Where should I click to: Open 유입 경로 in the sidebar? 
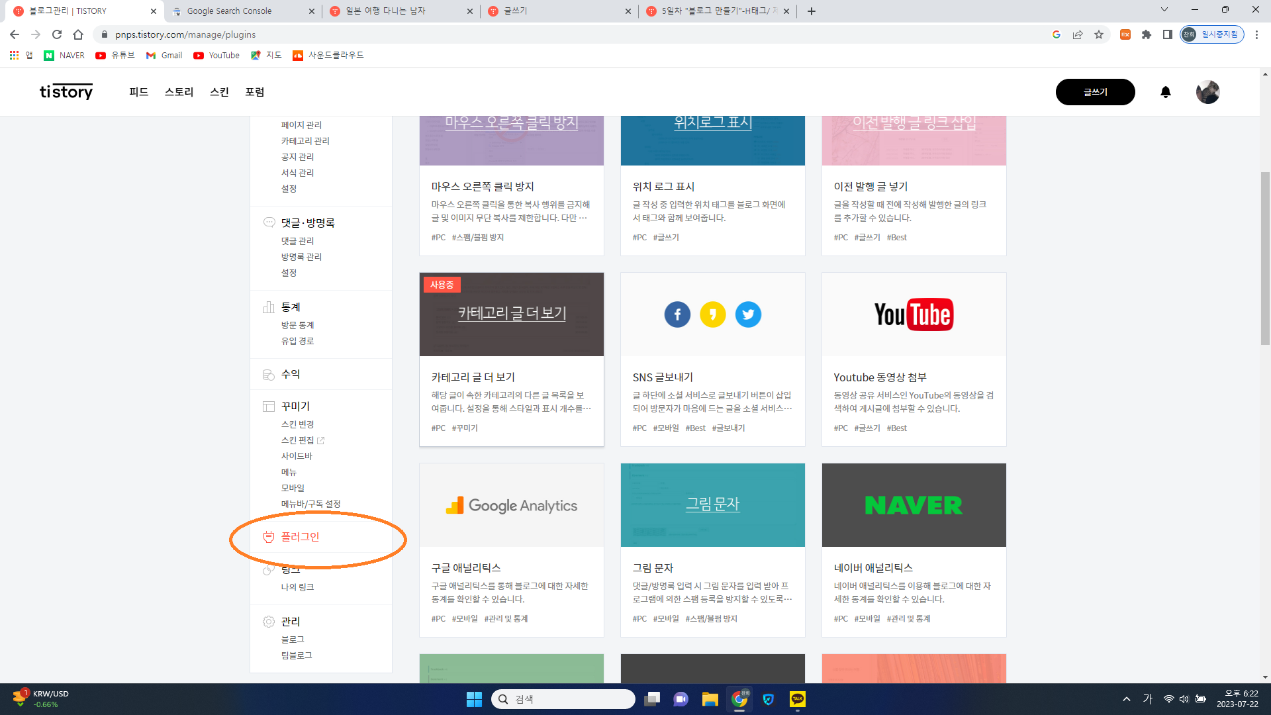point(298,341)
